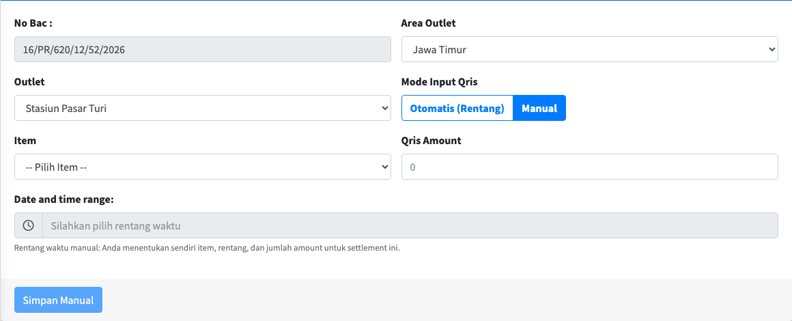The height and width of the screenshot is (321, 792).
Task: Focus the Qris Amount input field
Action: coord(589,167)
